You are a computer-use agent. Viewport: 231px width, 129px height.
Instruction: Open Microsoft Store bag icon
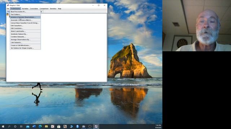click(x=59, y=126)
